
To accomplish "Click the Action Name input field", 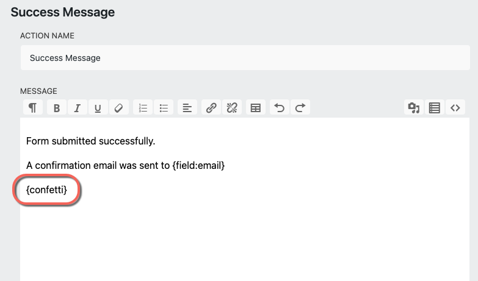I will [x=244, y=59].
